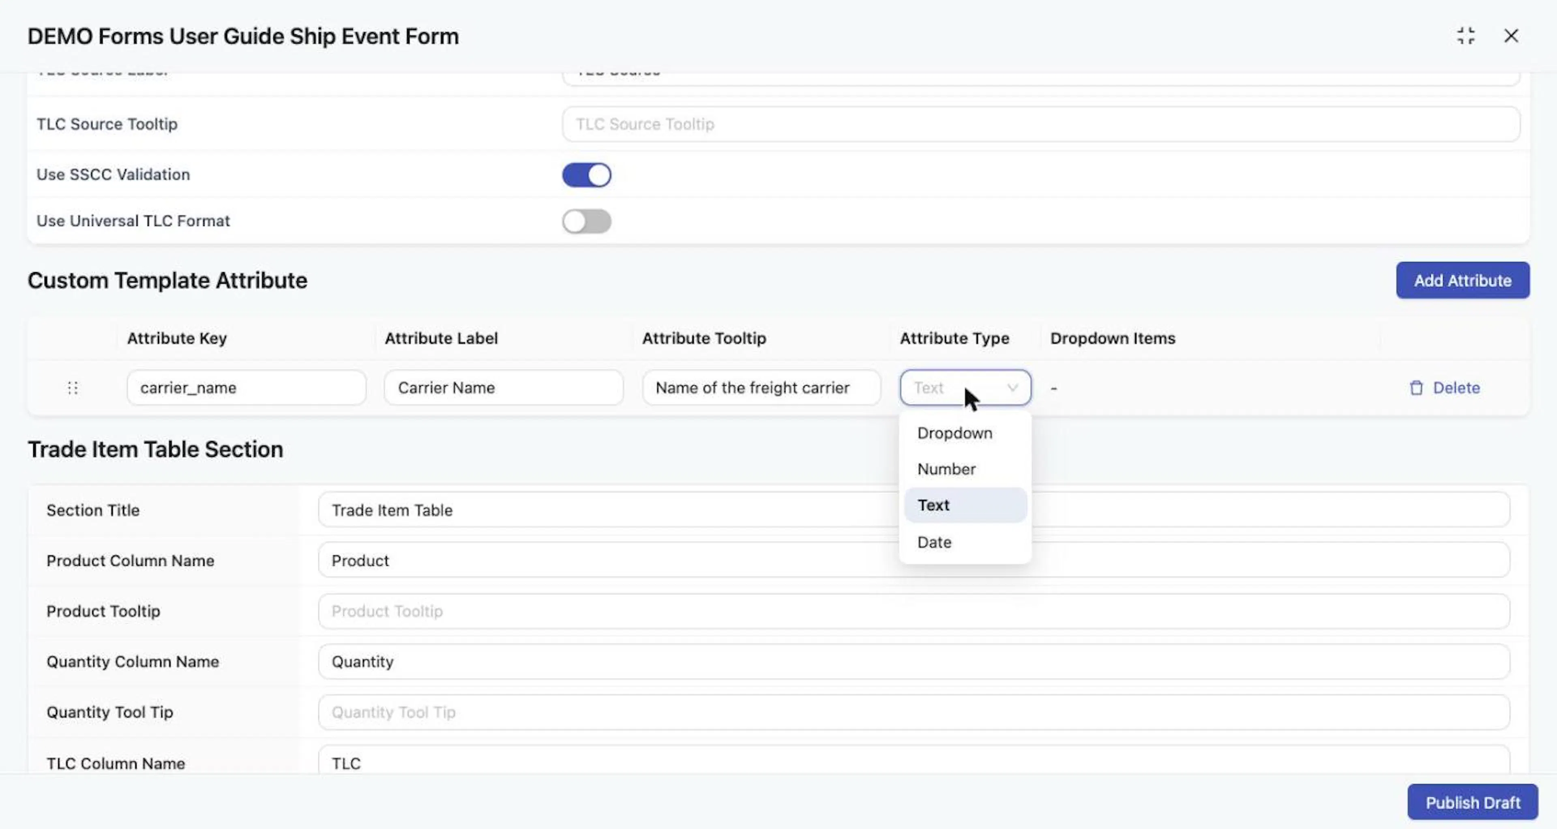The height and width of the screenshot is (829, 1557).
Task: Choose the Dropdown option in the list
Action: point(965,433)
